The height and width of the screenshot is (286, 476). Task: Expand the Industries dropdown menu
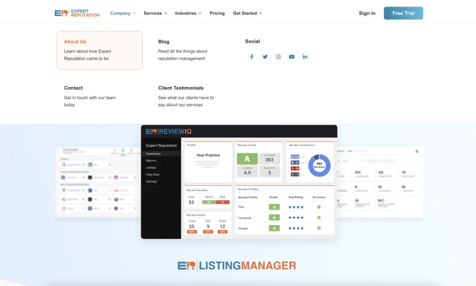point(188,13)
